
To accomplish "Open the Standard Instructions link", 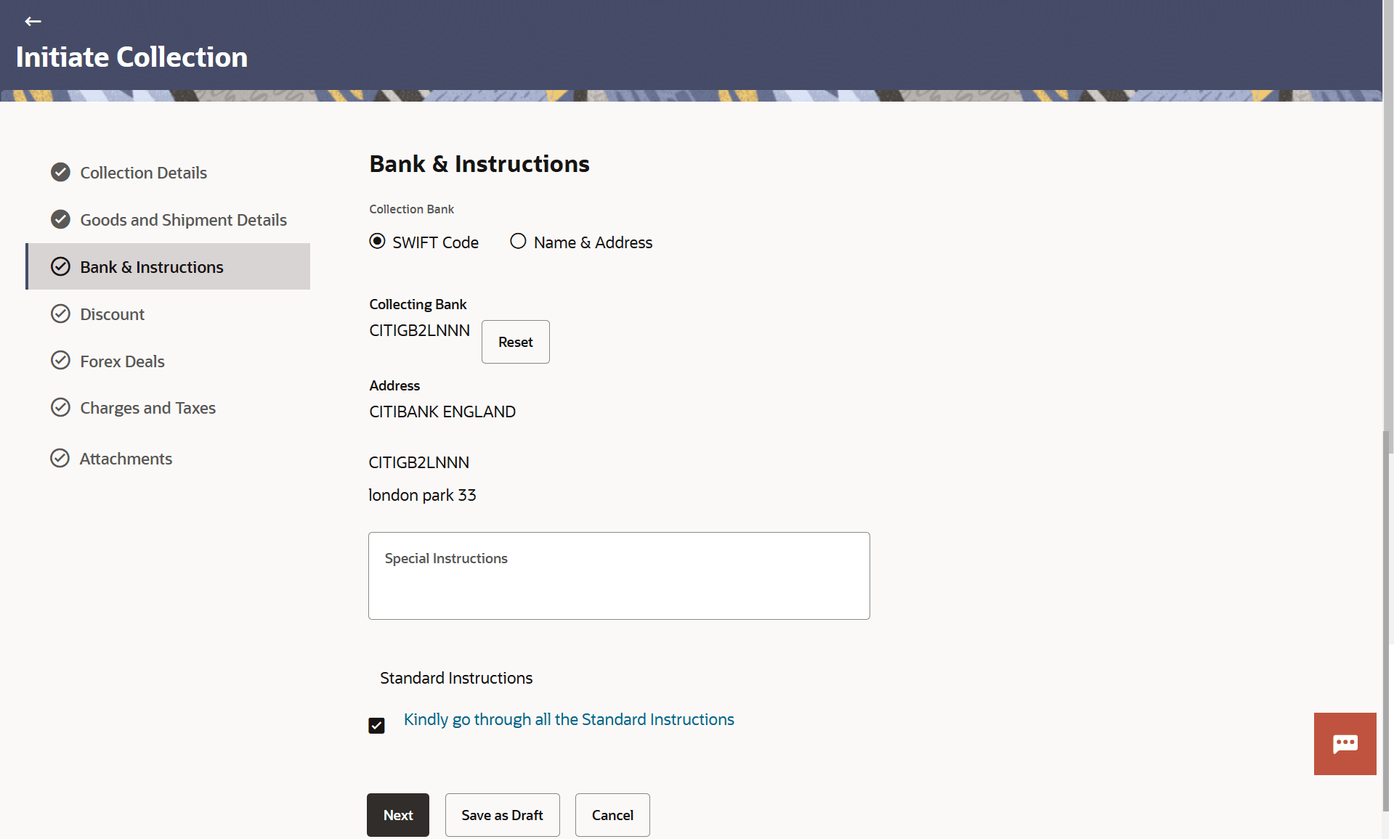I will point(569,719).
